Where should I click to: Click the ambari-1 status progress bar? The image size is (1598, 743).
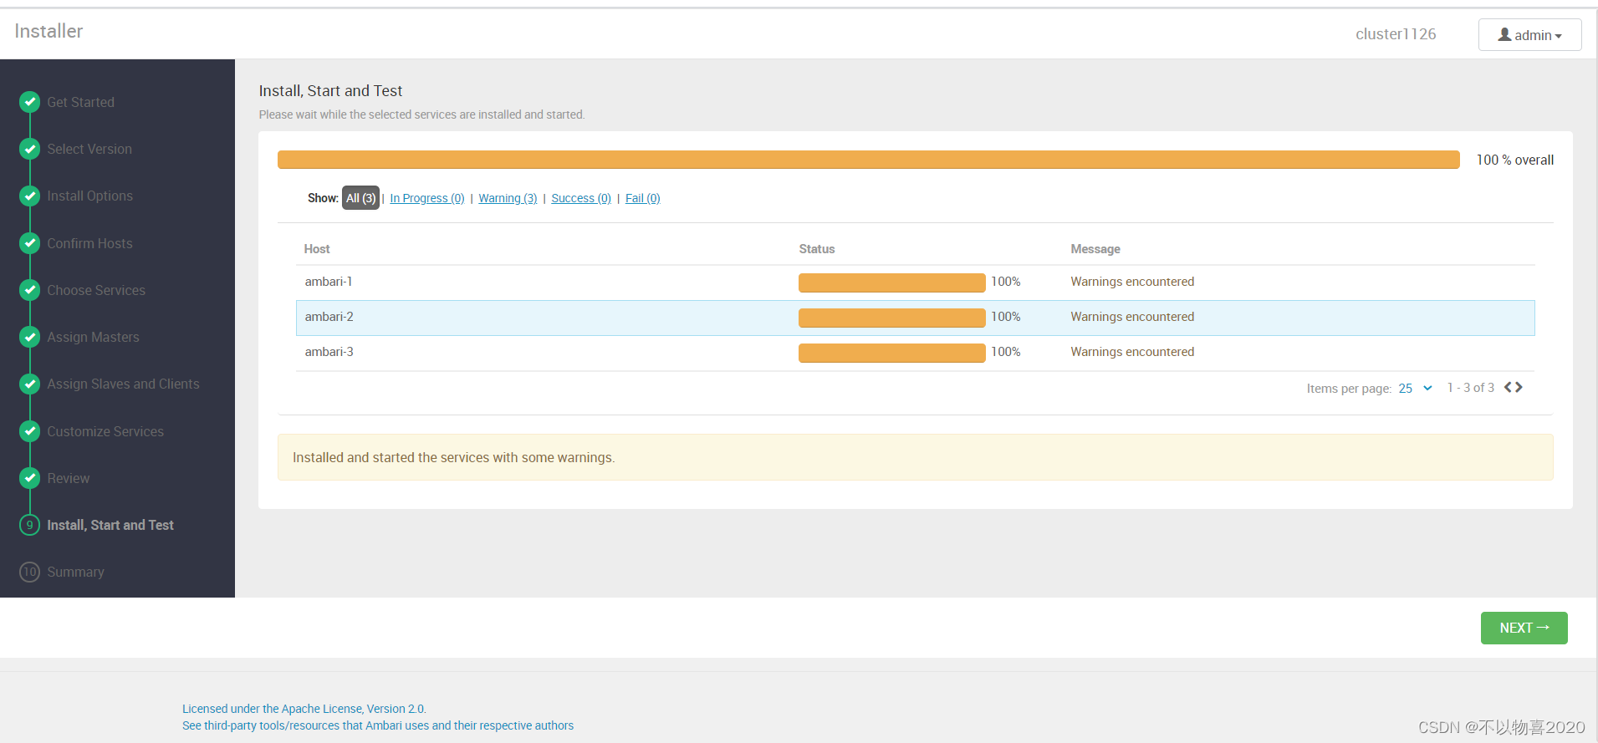click(x=891, y=282)
